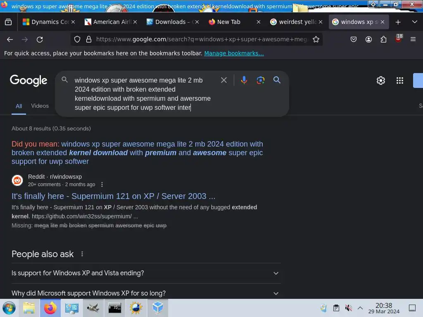Open a new browser tab
This screenshot has width=423, height=317.
tap(398, 22)
